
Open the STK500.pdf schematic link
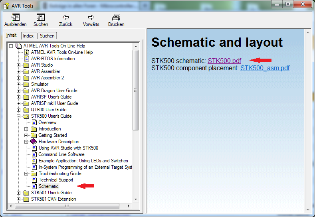tap(224, 61)
